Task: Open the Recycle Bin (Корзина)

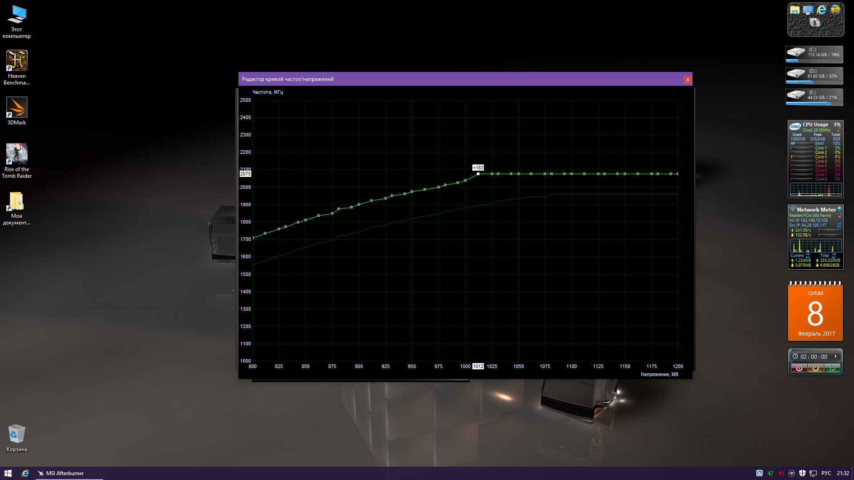Action: click(x=16, y=434)
